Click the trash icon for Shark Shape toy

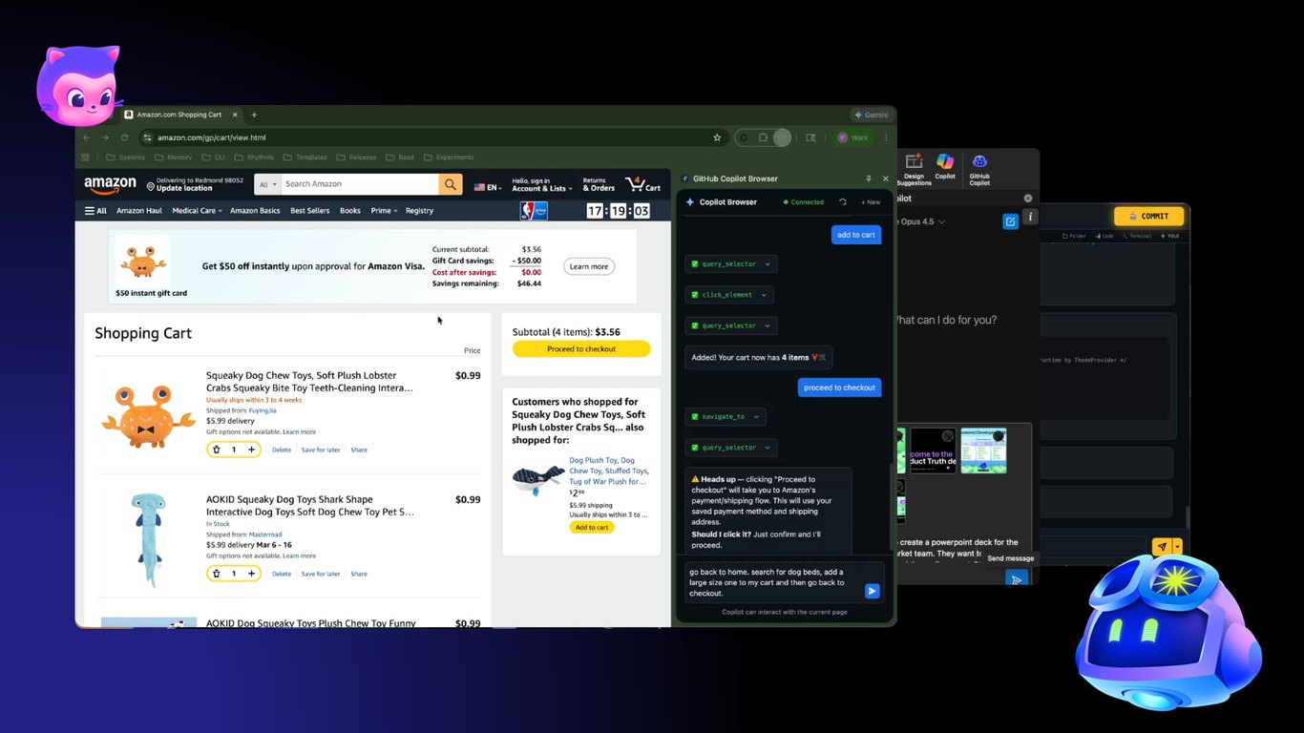pyautogui.click(x=217, y=574)
